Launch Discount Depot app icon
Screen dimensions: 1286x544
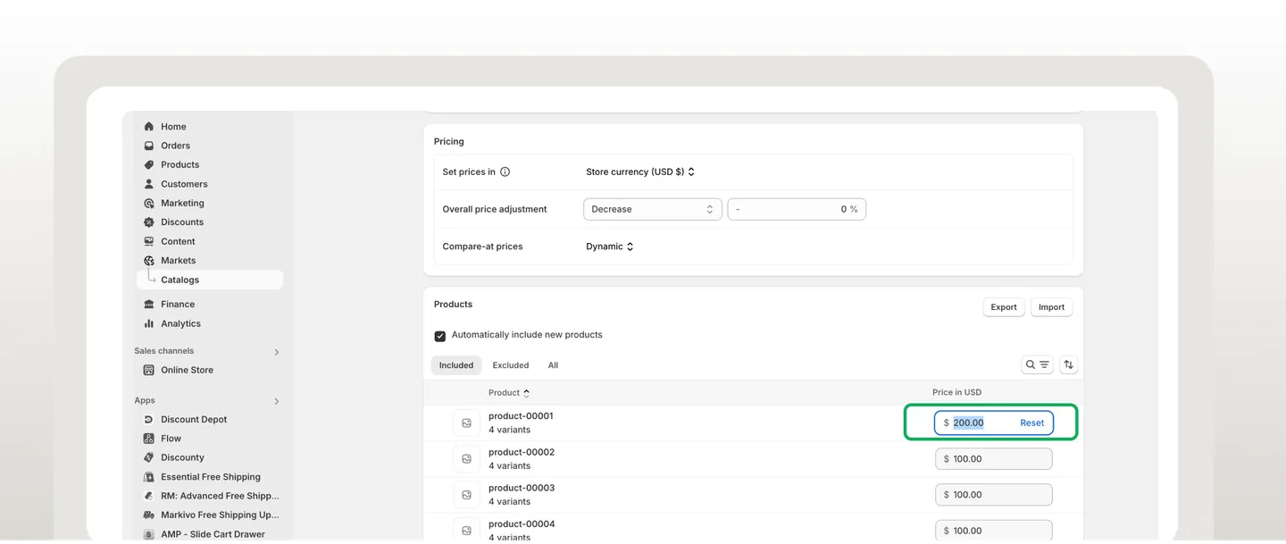149,420
